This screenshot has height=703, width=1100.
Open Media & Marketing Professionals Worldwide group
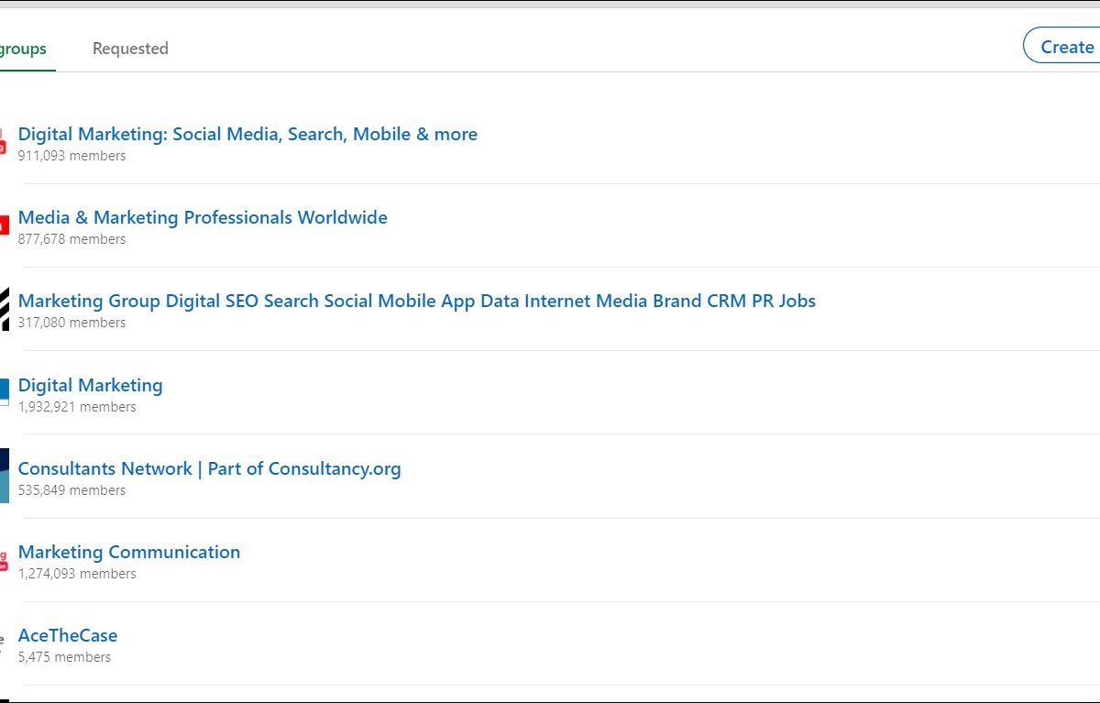click(203, 217)
